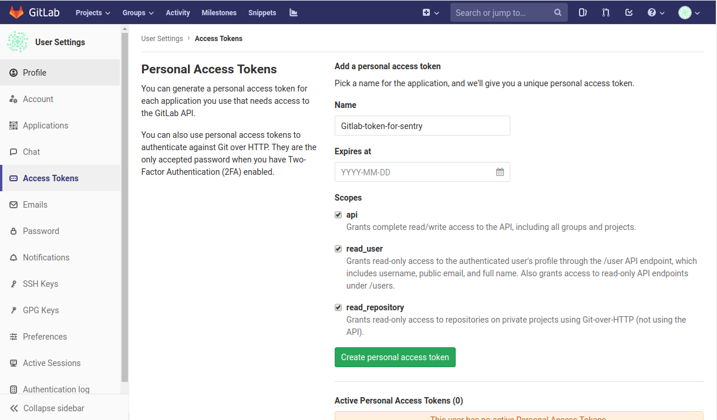Toggle the read_repository scope checkbox
717x420 pixels.
tap(338, 307)
